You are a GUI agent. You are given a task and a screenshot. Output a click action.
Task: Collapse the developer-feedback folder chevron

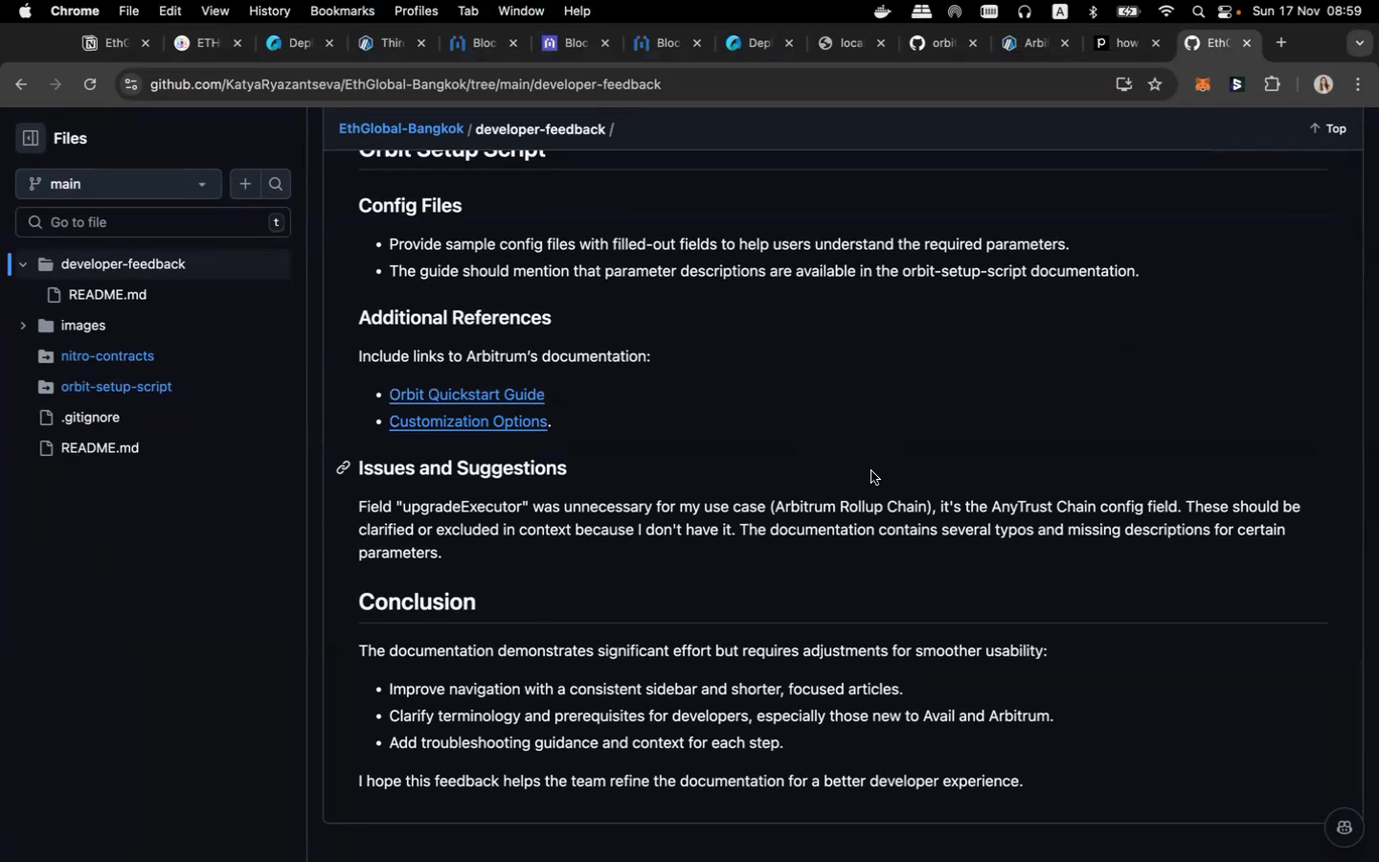coord(23,264)
